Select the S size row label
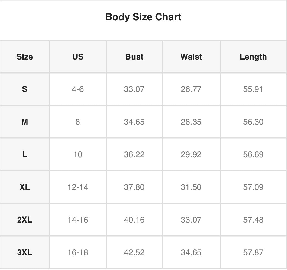Image resolution: width=287 pixels, height=270 pixels. 25,89
